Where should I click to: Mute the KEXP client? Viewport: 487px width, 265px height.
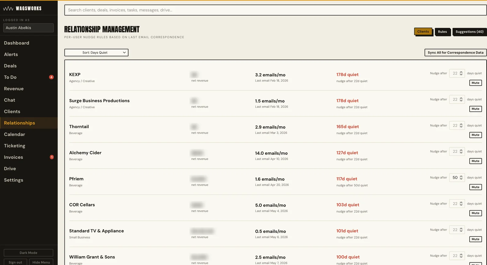tap(475, 83)
